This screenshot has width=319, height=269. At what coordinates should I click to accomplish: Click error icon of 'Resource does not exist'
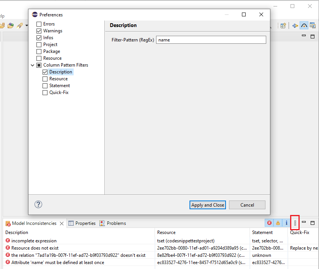[8, 248]
